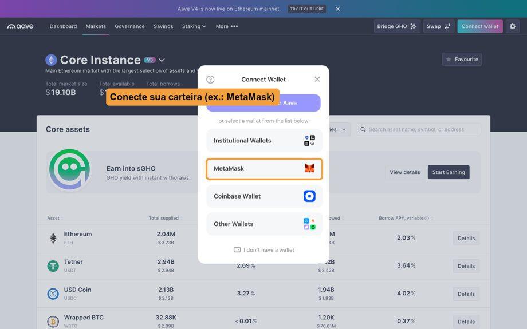Screen dimensions: 527x329
Task: Click the Ethereum ETH asset icon
Action: click(53, 238)
